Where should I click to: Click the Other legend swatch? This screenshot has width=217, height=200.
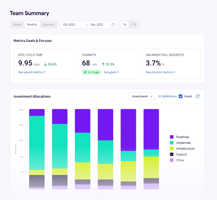point(172,160)
